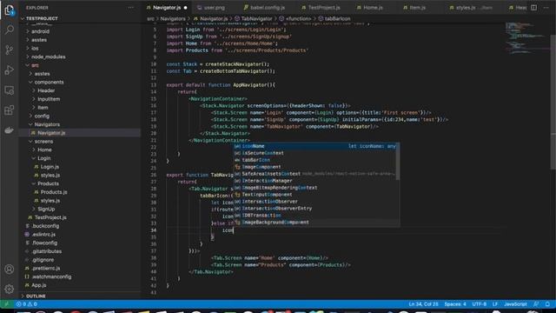
Task: Click notifications bell in status bar
Action: (x=547, y=304)
